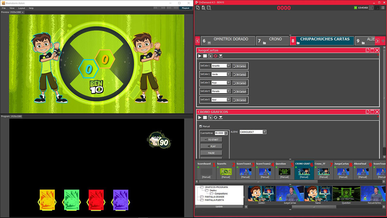Click the PLAY button in CRONO GRAFICOS

(x=211, y=146)
